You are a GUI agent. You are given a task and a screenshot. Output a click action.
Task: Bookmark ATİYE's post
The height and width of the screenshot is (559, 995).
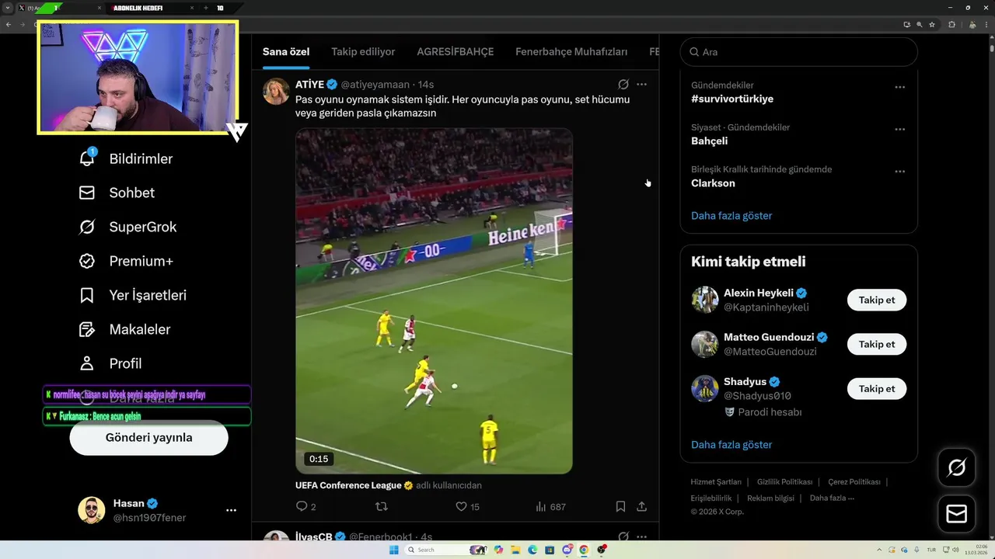620,506
